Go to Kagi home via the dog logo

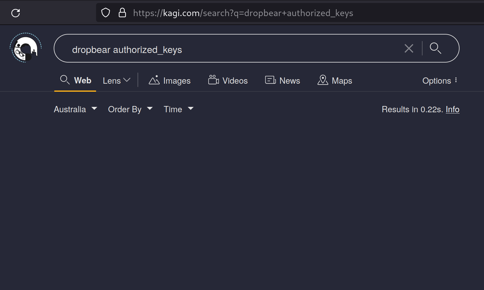point(26,48)
